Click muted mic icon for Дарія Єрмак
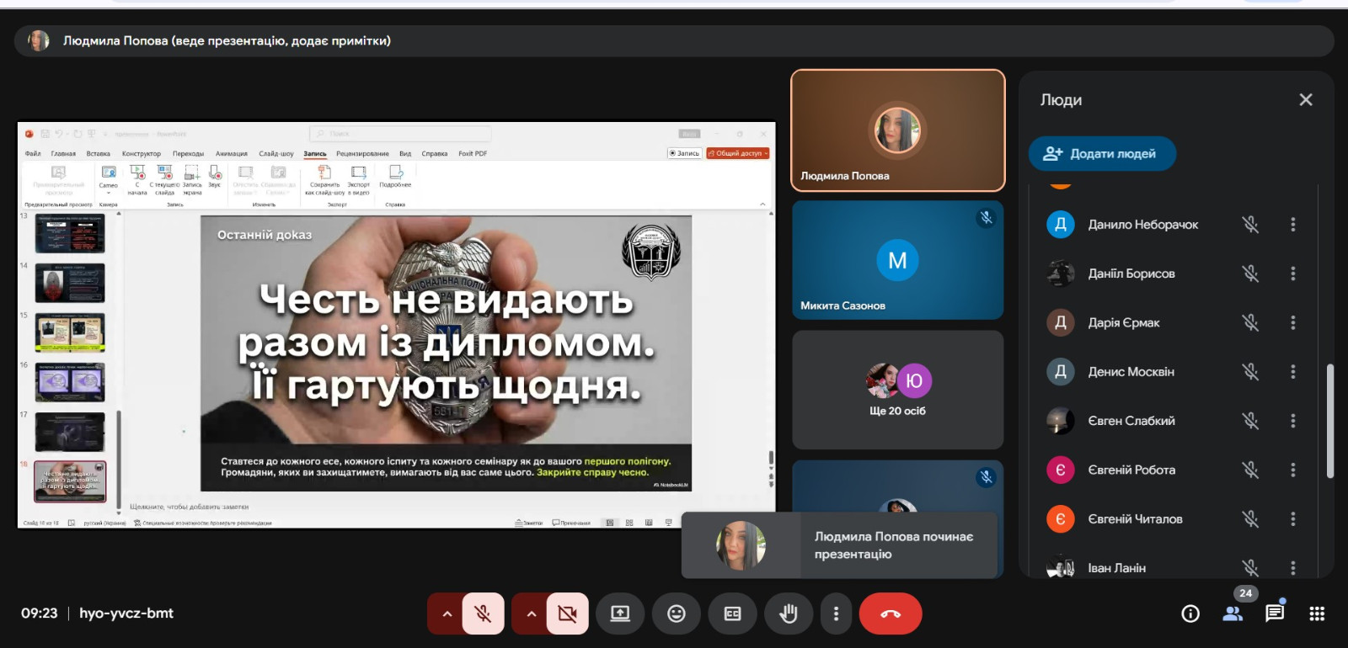Viewport: 1348px width, 648px height. click(1250, 322)
